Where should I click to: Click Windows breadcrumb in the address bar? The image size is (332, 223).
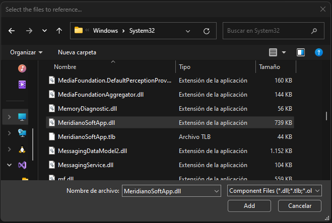[105, 31]
